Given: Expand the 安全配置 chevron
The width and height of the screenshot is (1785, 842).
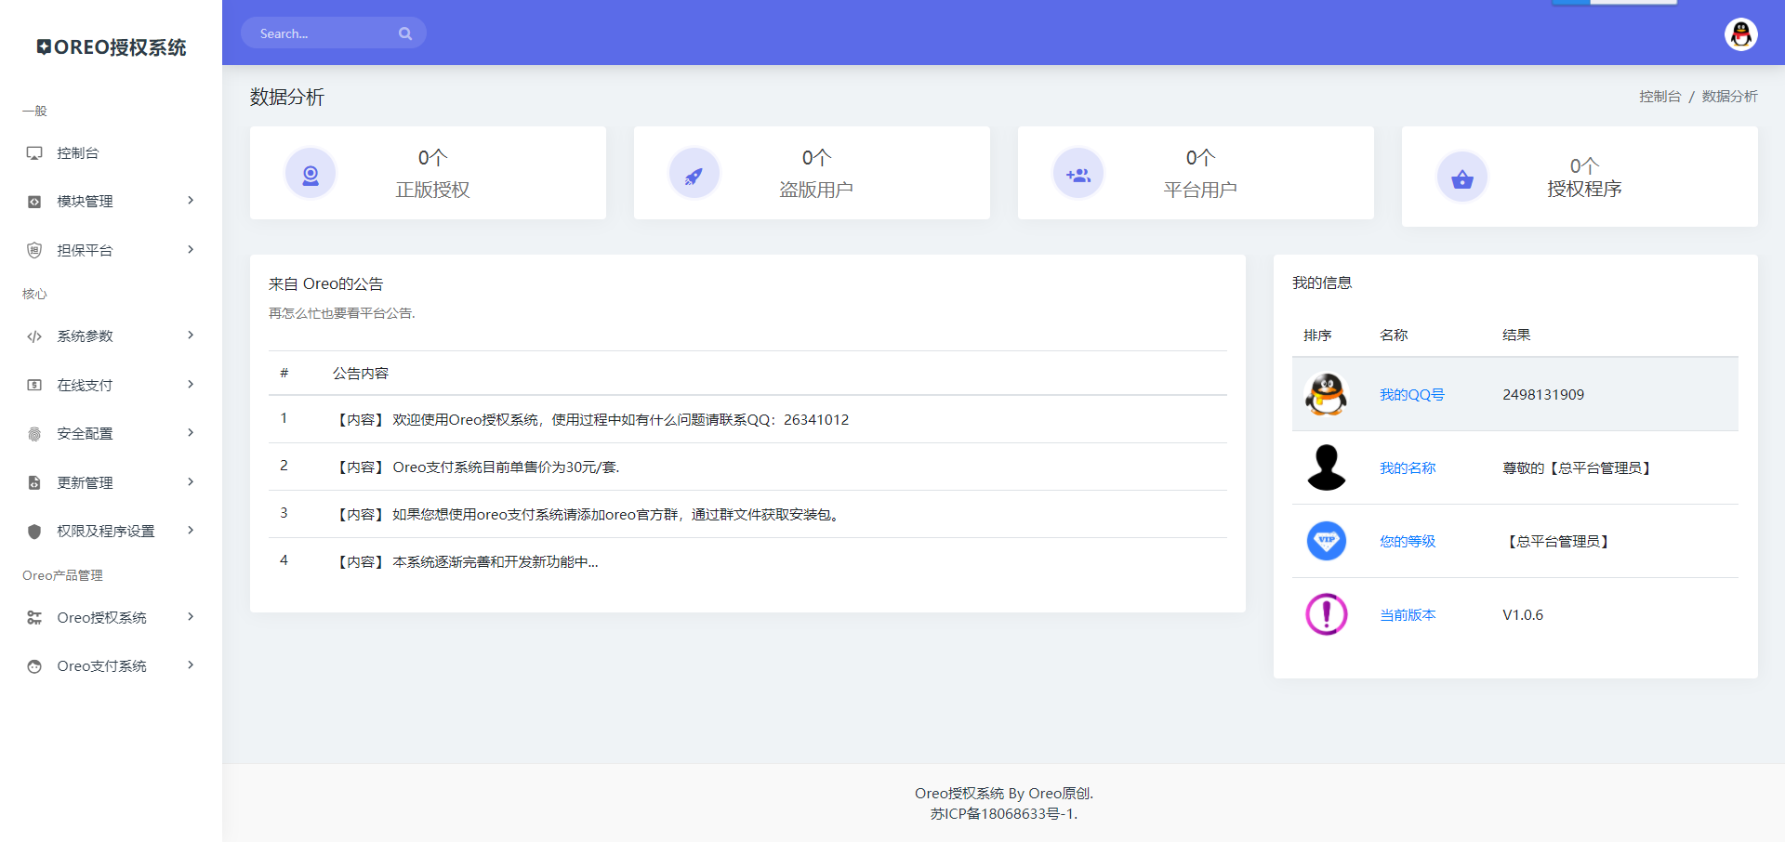Looking at the screenshot, I should click(191, 433).
